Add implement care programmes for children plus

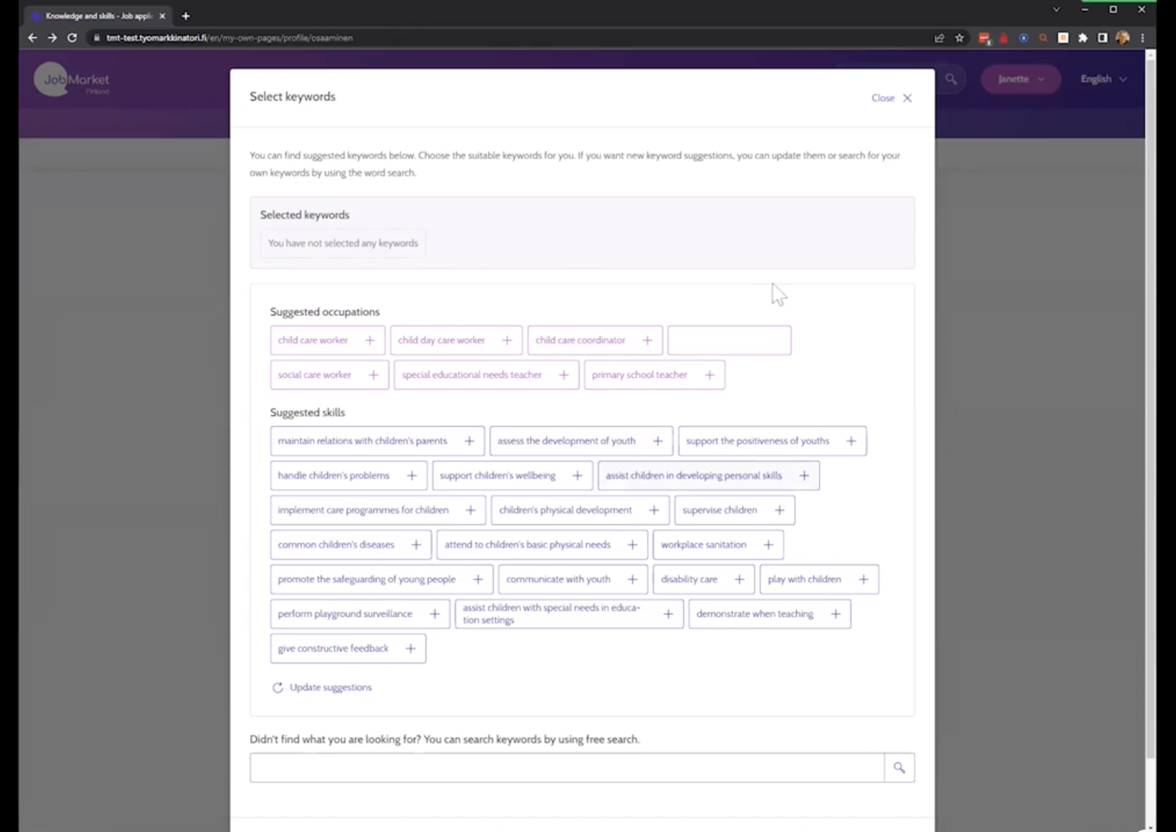pyautogui.click(x=470, y=510)
